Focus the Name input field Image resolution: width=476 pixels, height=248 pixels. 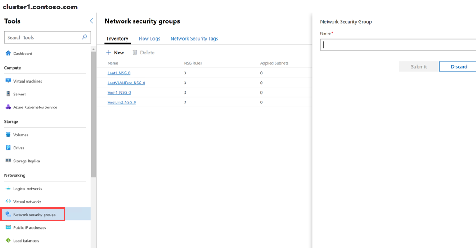[397, 45]
